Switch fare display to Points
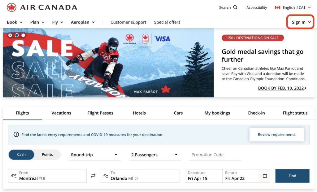This screenshot has height=192, width=317. pyautogui.click(x=47, y=155)
